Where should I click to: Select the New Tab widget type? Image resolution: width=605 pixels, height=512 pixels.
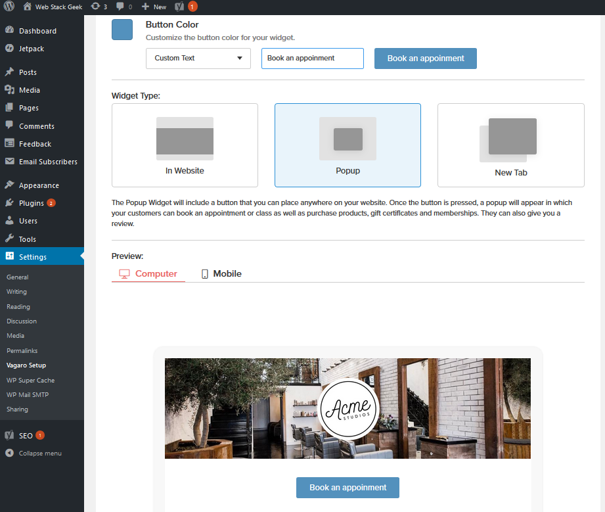[511, 145]
